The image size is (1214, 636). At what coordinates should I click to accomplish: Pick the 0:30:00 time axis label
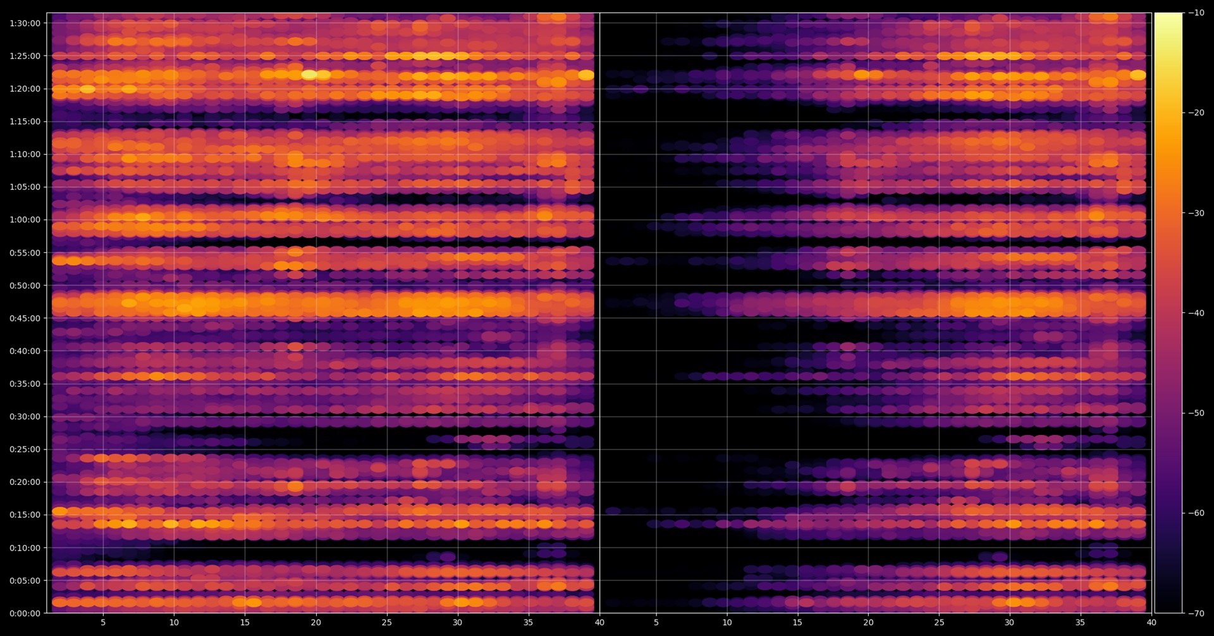(x=25, y=417)
